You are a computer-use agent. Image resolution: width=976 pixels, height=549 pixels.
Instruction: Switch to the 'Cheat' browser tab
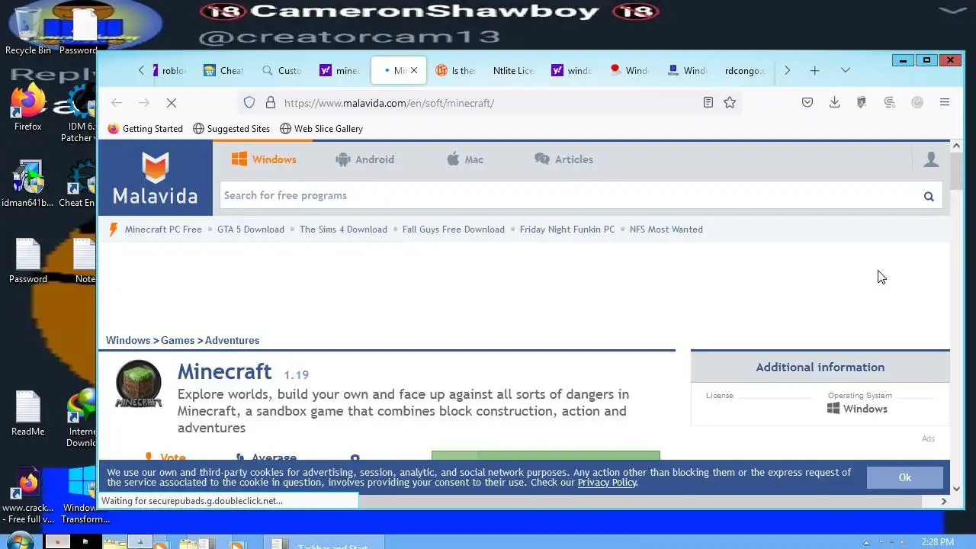point(225,70)
